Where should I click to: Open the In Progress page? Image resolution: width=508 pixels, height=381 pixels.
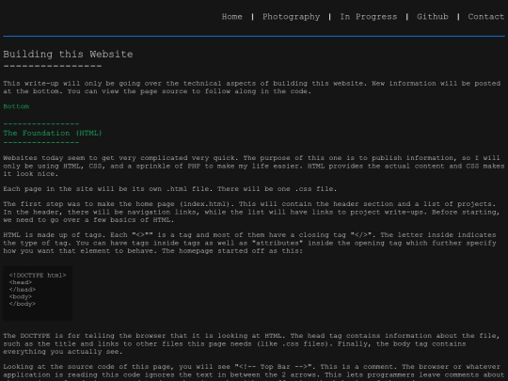[369, 17]
